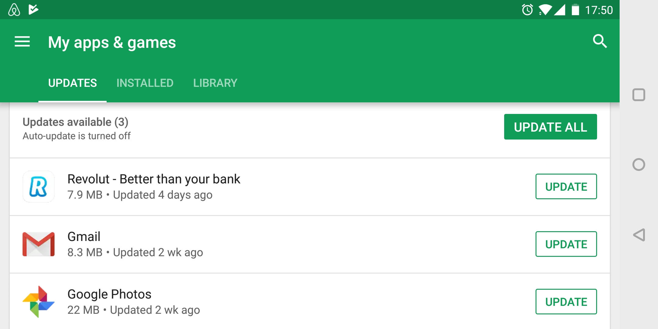Viewport: 658px width, 329px height.
Task: Open Revolut - Better than your bank title
Action: coord(154,179)
